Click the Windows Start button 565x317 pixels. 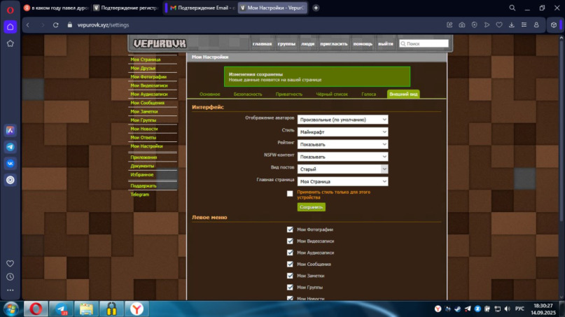(11, 309)
